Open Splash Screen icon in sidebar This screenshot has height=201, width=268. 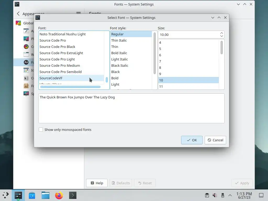click(26, 94)
